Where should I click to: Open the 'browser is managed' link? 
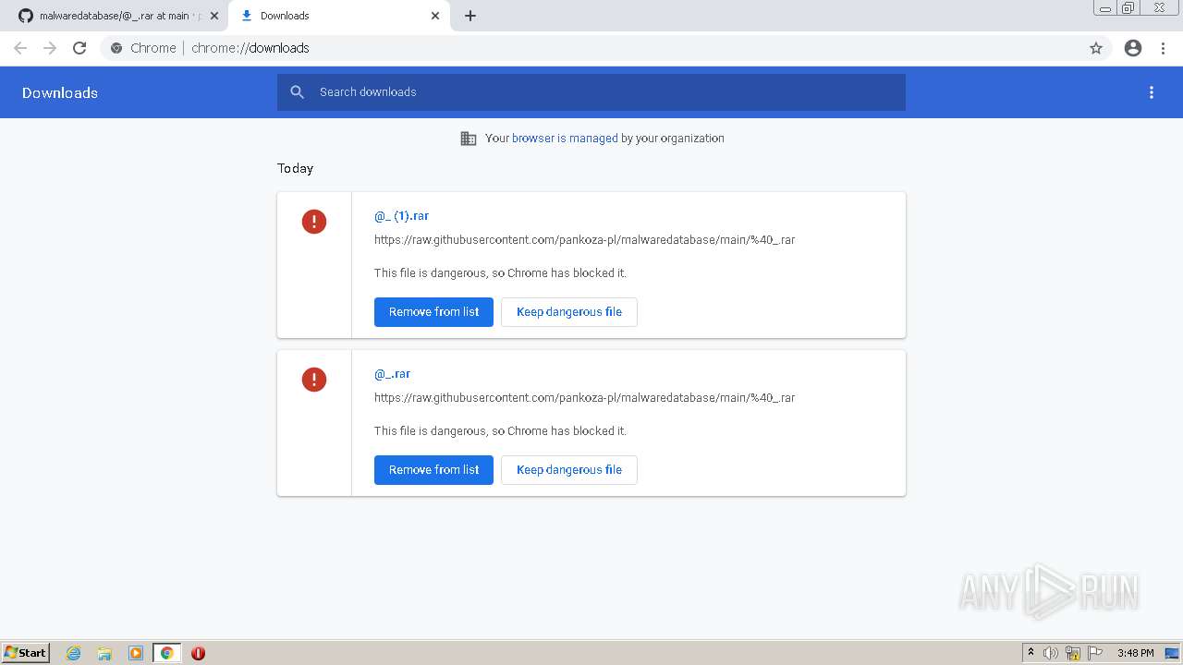[565, 139]
